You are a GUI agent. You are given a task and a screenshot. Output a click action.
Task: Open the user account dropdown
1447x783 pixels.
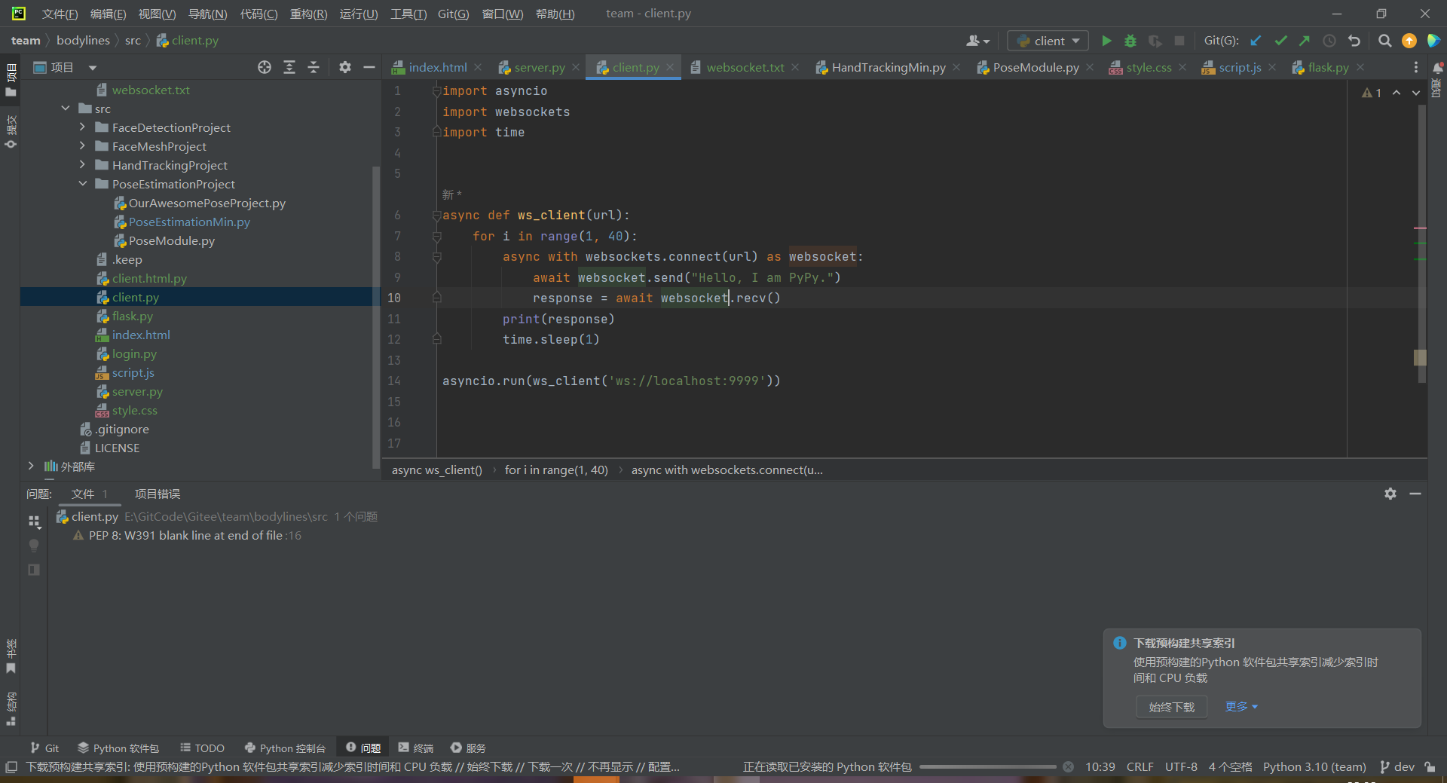coord(978,41)
